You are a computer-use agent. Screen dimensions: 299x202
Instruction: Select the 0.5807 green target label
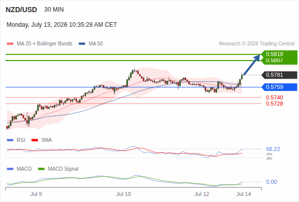(274, 60)
